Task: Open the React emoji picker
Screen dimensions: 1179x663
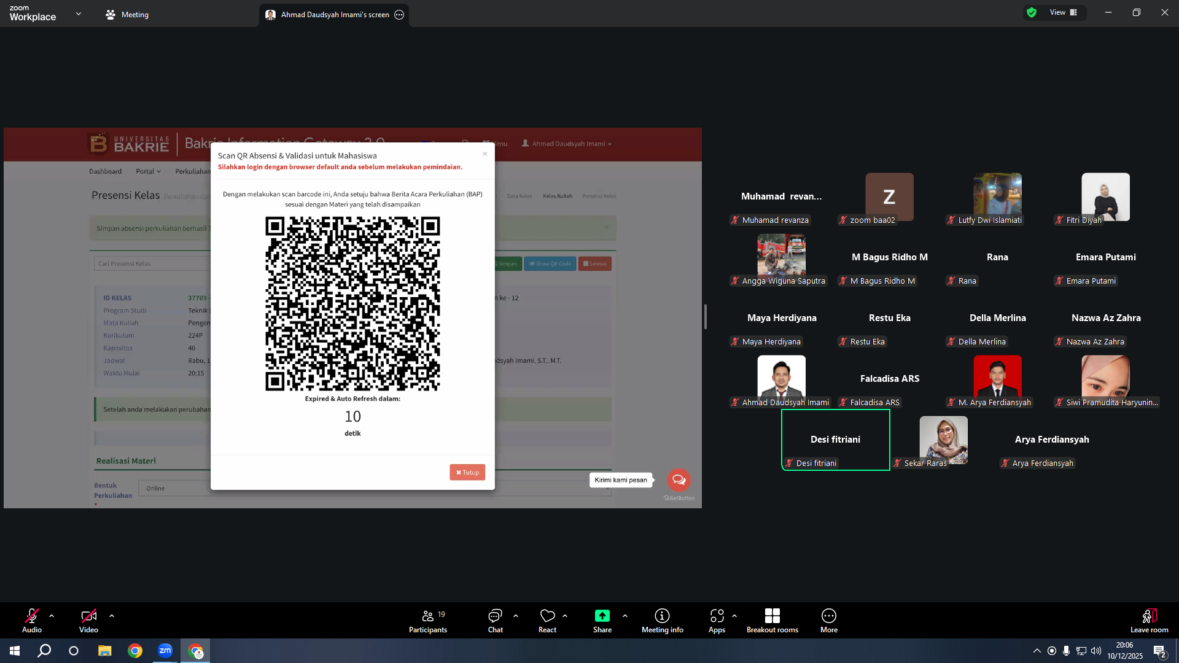Action: pyautogui.click(x=547, y=620)
